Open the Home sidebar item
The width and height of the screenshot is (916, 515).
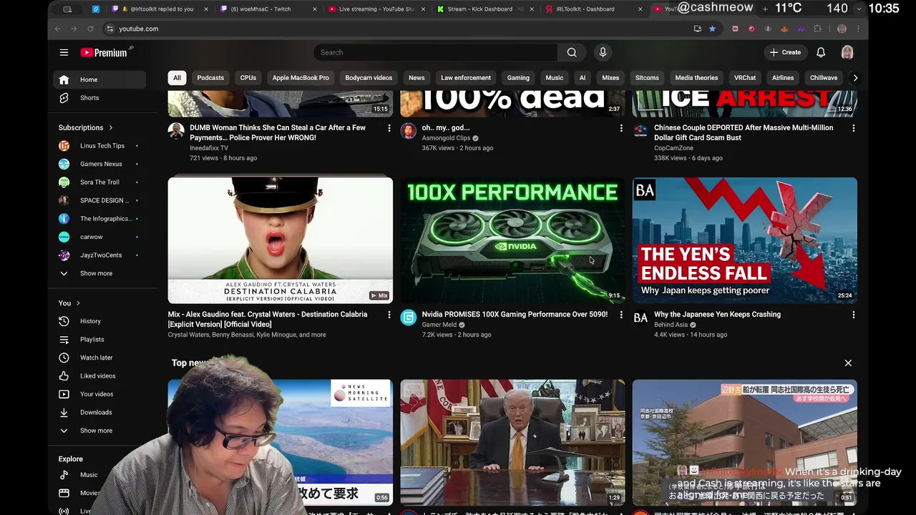pyautogui.click(x=99, y=79)
